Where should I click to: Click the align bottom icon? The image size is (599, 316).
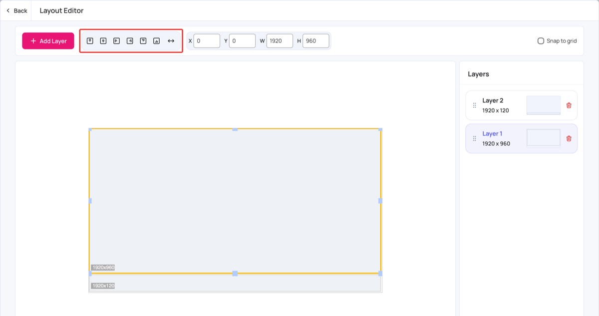pos(156,41)
